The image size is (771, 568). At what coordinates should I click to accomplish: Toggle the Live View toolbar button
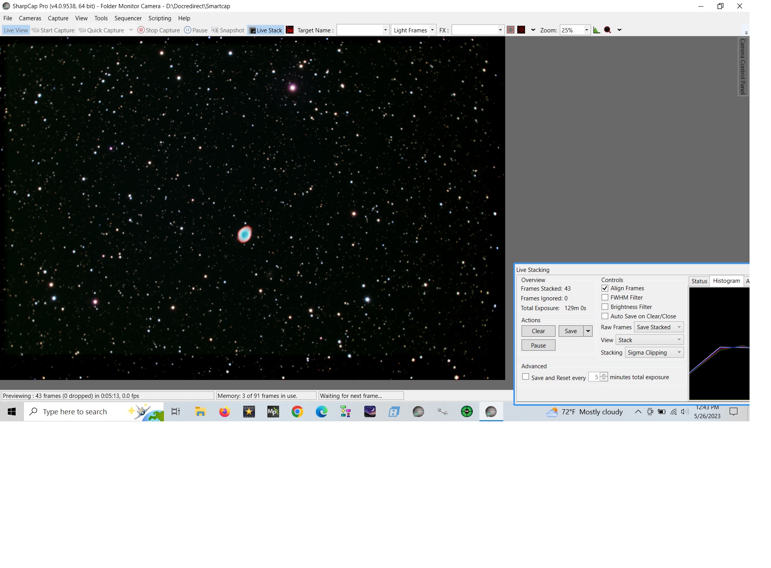pyautogui.click(x=16, y=30)
